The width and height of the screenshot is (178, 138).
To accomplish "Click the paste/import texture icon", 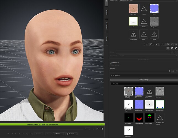I will 172,44.
